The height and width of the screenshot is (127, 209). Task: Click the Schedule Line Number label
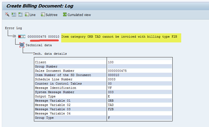point(53,79)
